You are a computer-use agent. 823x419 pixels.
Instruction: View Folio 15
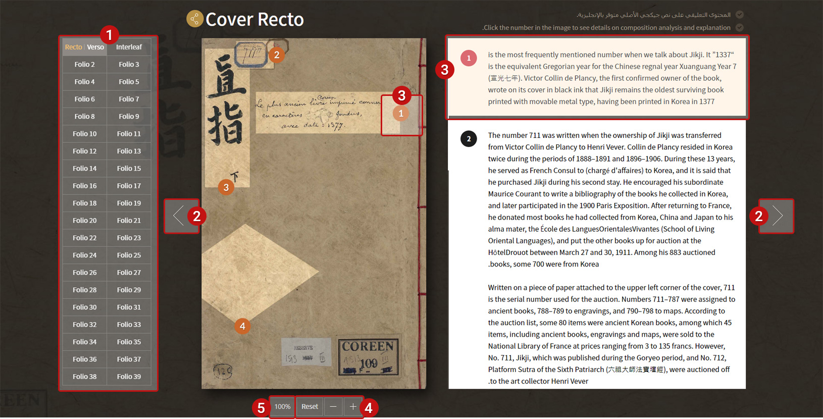129,168
